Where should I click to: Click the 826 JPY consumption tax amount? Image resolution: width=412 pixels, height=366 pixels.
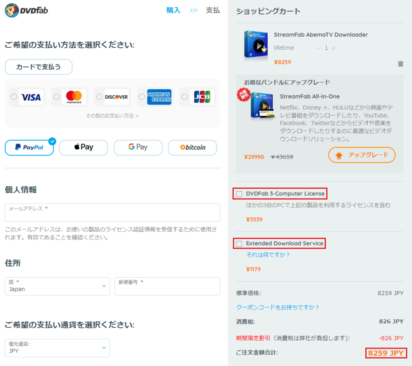(391, 321)
